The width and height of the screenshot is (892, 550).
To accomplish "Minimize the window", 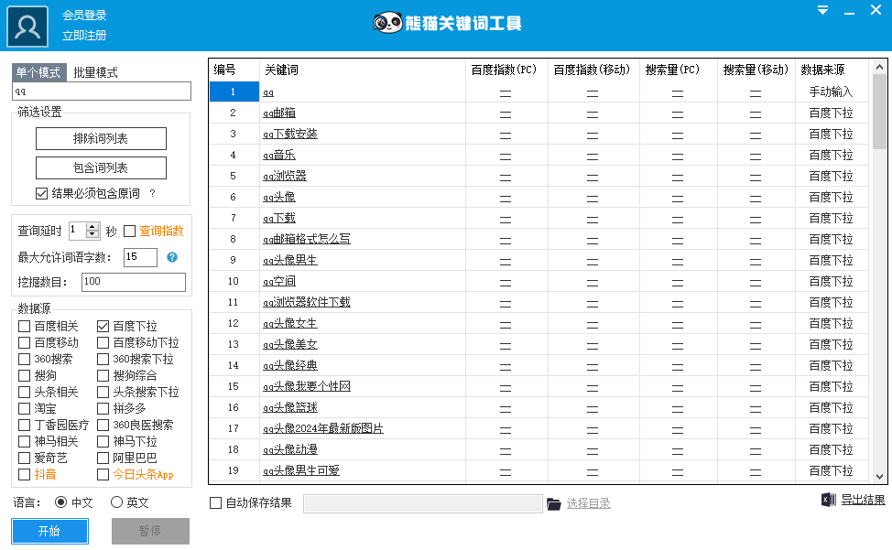I will [x=849, y=11].
